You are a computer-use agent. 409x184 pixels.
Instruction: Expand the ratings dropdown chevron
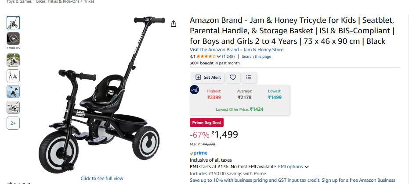pyautogui.click(x=219, y=57)
